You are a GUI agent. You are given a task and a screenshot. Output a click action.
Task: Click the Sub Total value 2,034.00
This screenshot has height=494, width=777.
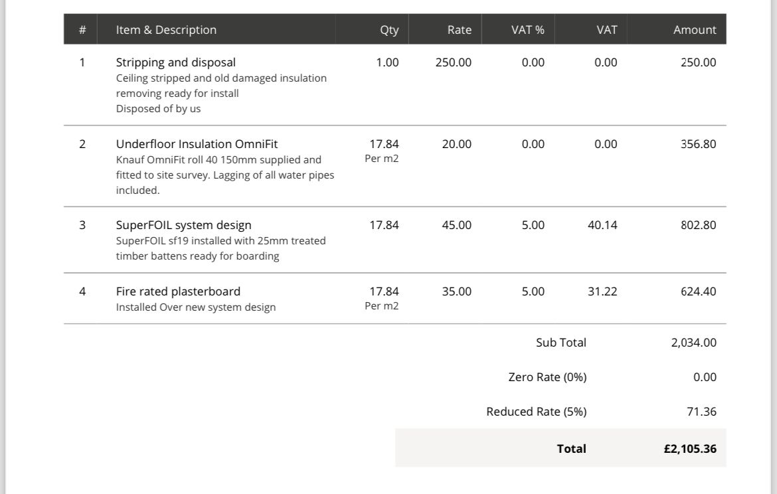pyautogui.click(x=693, y=343)
